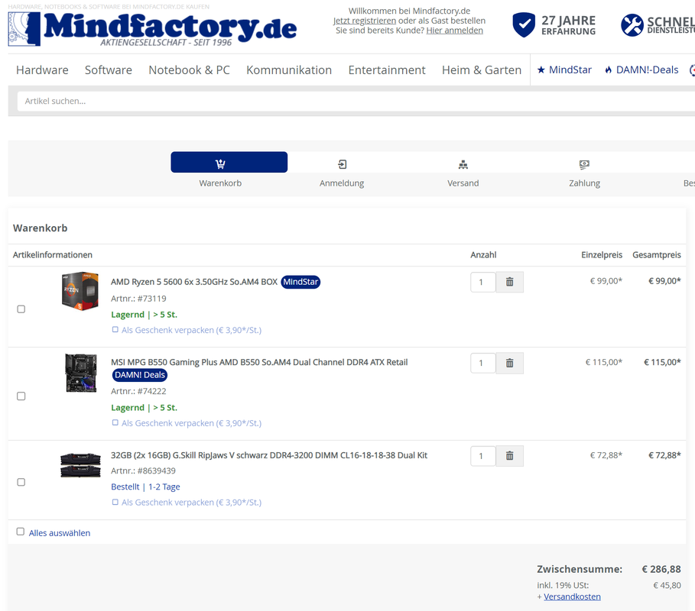This screenshot has height=611, width=695.
Task: Delete the G.Skill RipJaws V RAM item
Action: tap(510, 456)
